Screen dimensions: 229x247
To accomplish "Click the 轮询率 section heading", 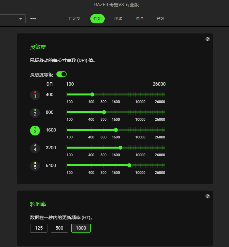I will [x=38, y=204].
